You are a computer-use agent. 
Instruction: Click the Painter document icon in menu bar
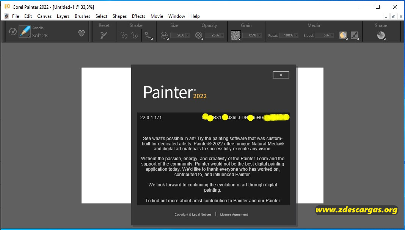coord(6,16)
